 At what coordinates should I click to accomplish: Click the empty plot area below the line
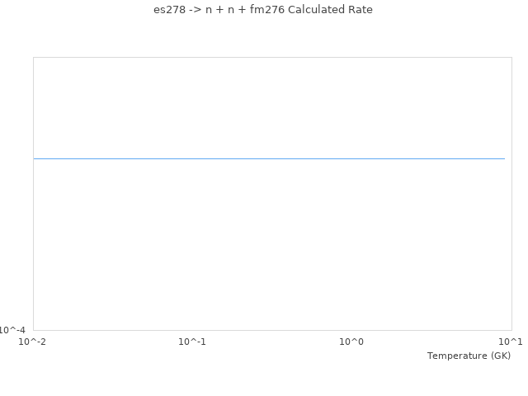(x=272, y=247)
